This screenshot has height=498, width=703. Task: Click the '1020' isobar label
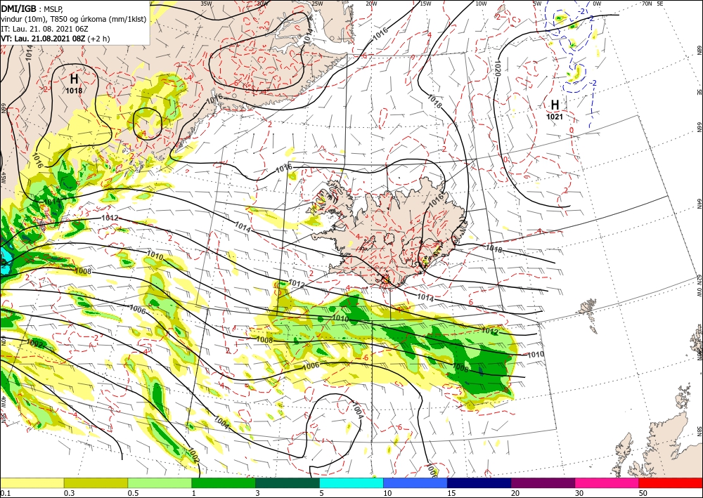498,67
